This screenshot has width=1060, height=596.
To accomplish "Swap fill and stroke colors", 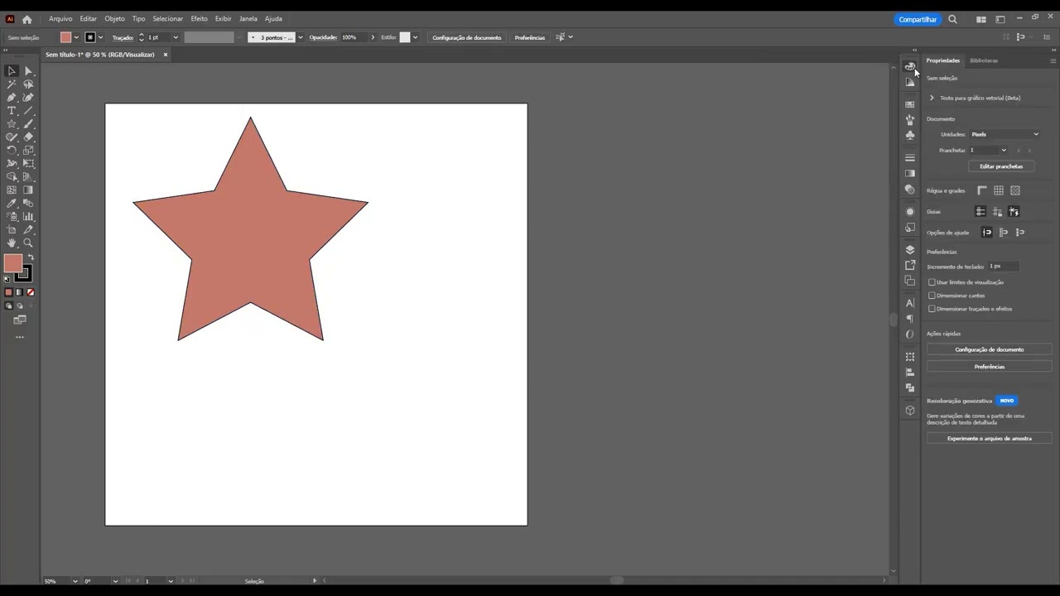I will pos(31,258).
